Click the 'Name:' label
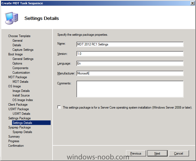 [61, 44]
